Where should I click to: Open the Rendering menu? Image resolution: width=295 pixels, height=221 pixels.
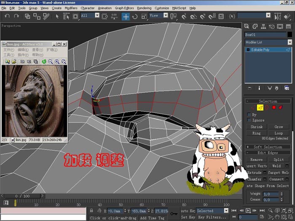pos(144,8)
